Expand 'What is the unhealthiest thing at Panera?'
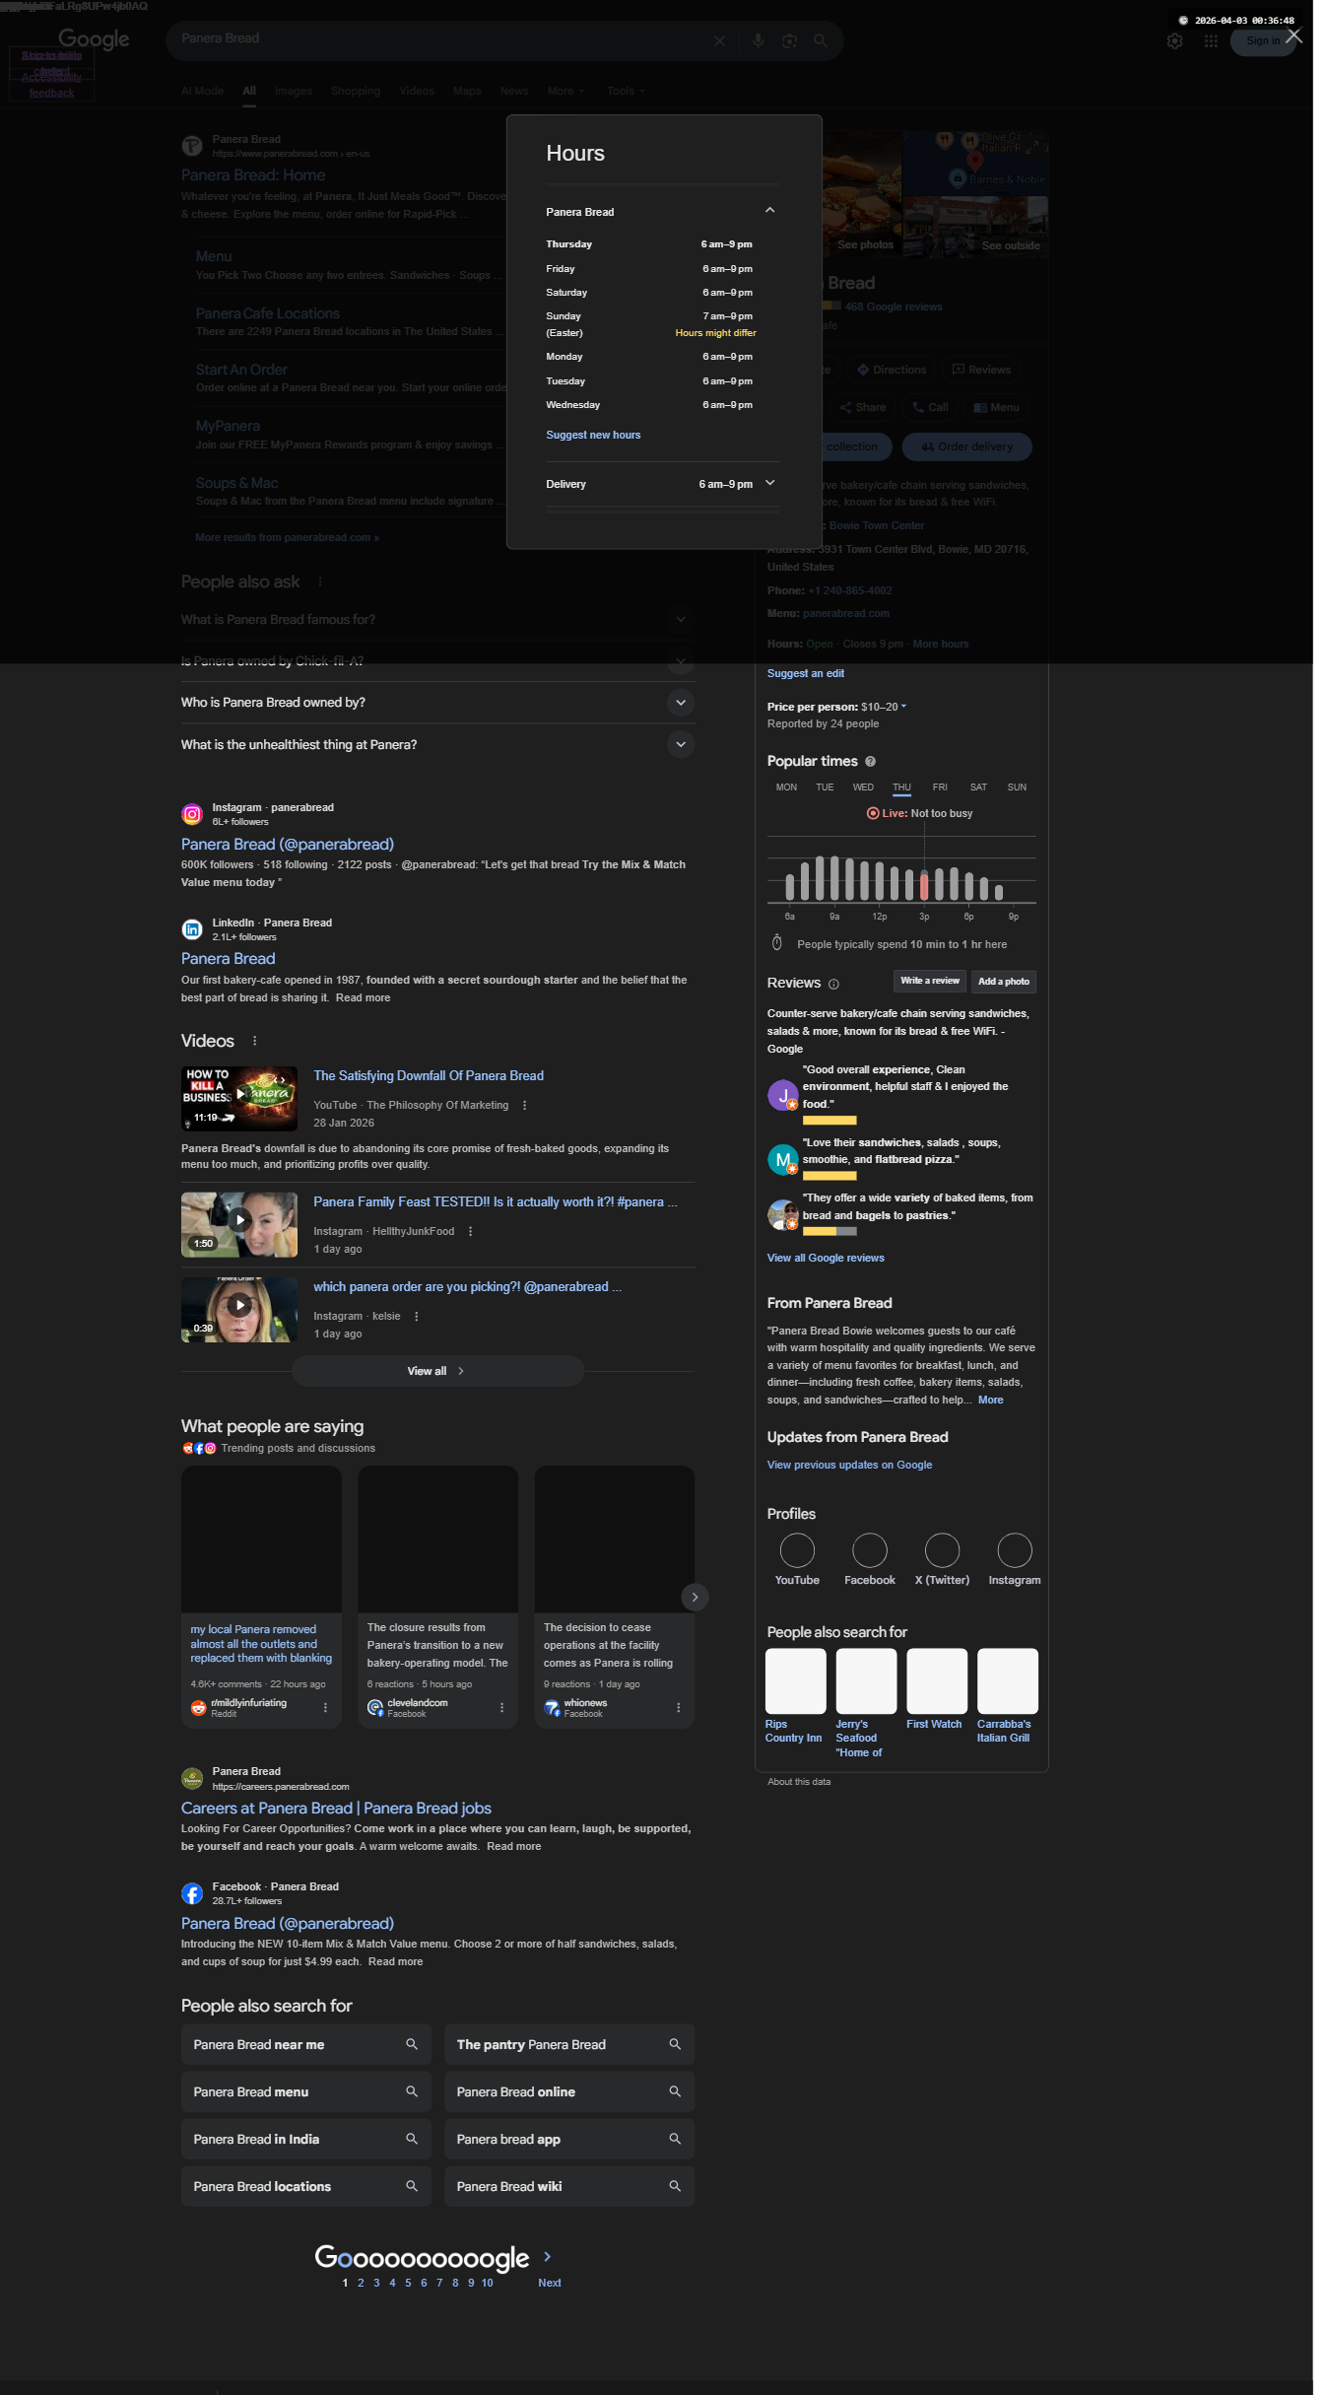This screenshot has height=2395, width=1328. coord(437,744)
